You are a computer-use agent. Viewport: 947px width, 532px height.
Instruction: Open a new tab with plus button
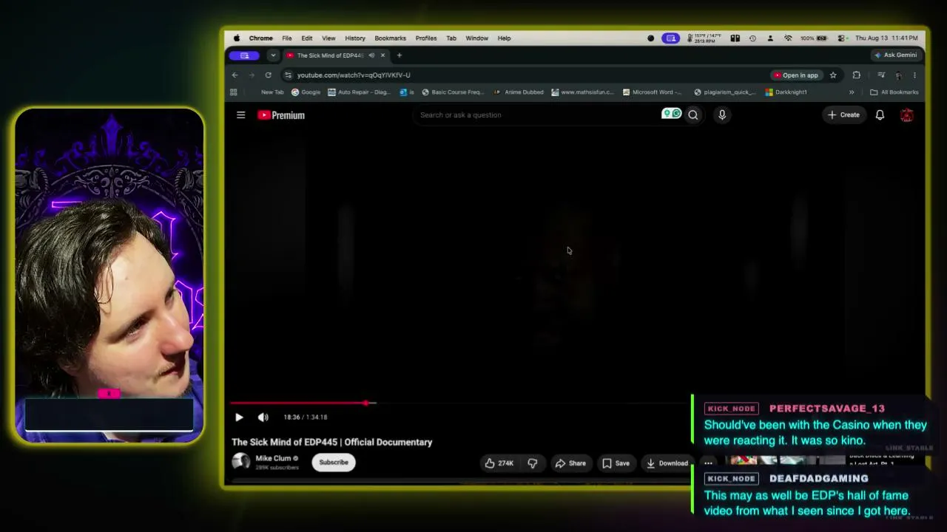click(x=400, y=55)
